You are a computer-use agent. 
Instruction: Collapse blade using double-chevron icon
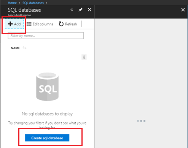72,9
